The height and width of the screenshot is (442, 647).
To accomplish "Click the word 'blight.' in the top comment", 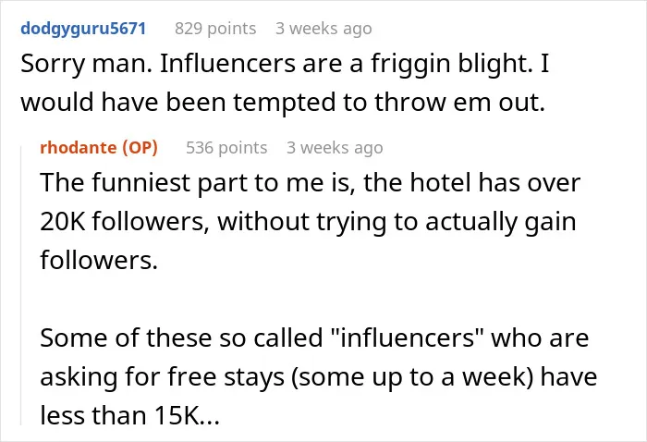I will point(493,64).
